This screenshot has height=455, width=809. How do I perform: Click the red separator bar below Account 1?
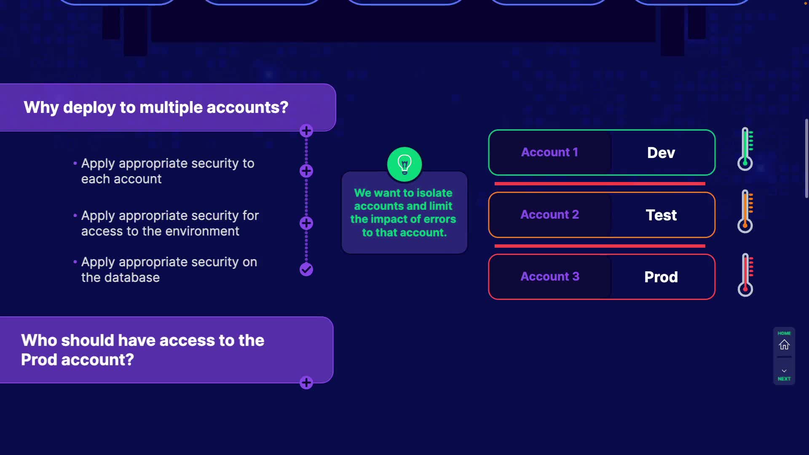(600, 184)
